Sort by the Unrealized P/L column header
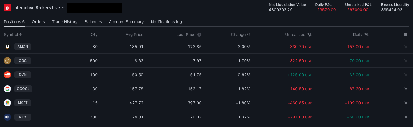This screenshot has height=127, width=413. [x=299, y=35]
